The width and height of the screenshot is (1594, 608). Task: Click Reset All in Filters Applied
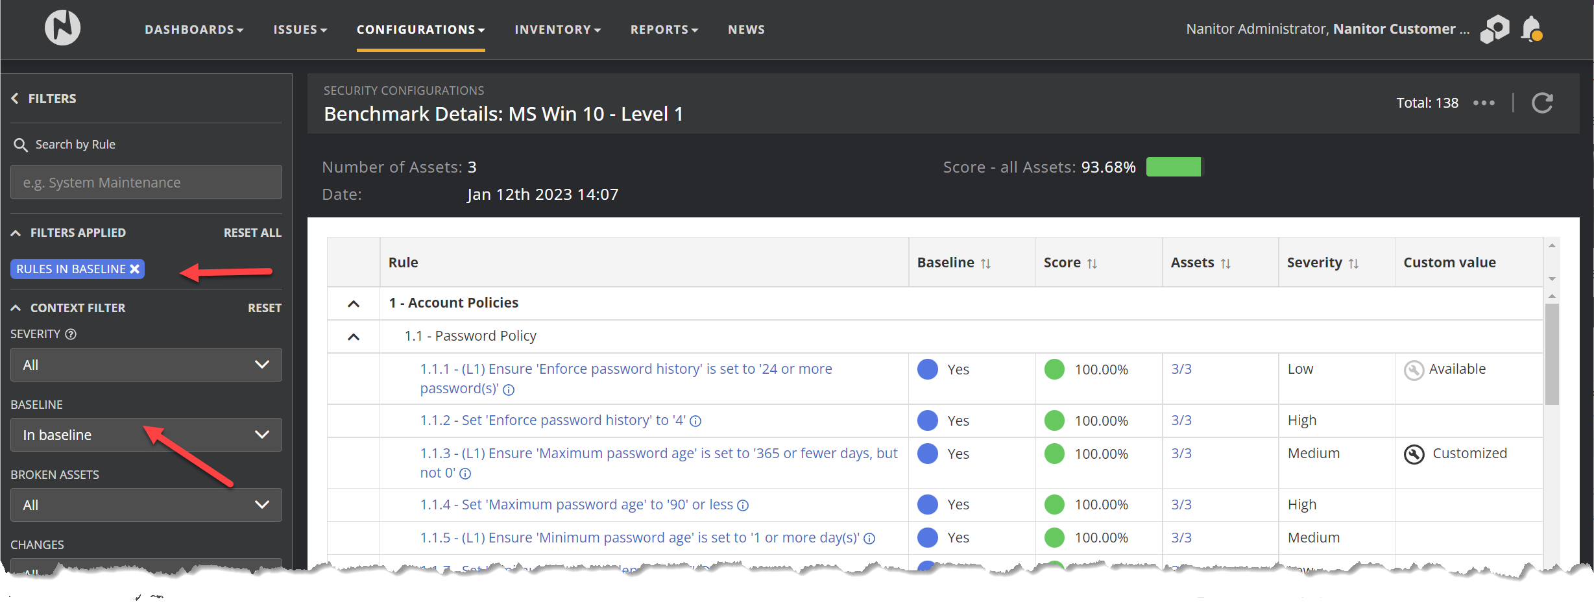coord(252,233)
